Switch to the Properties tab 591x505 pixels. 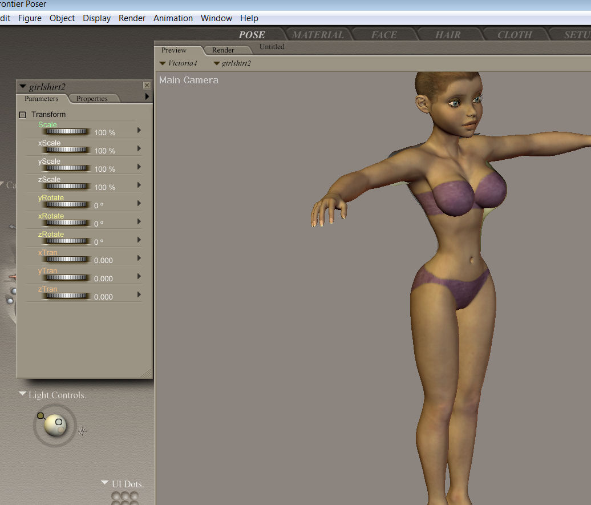click(92, 99)
